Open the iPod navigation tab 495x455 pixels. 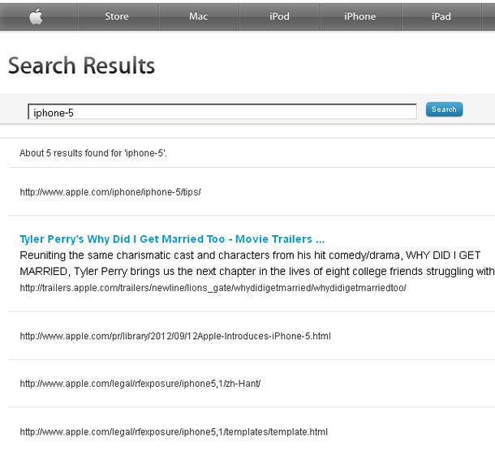279,16
